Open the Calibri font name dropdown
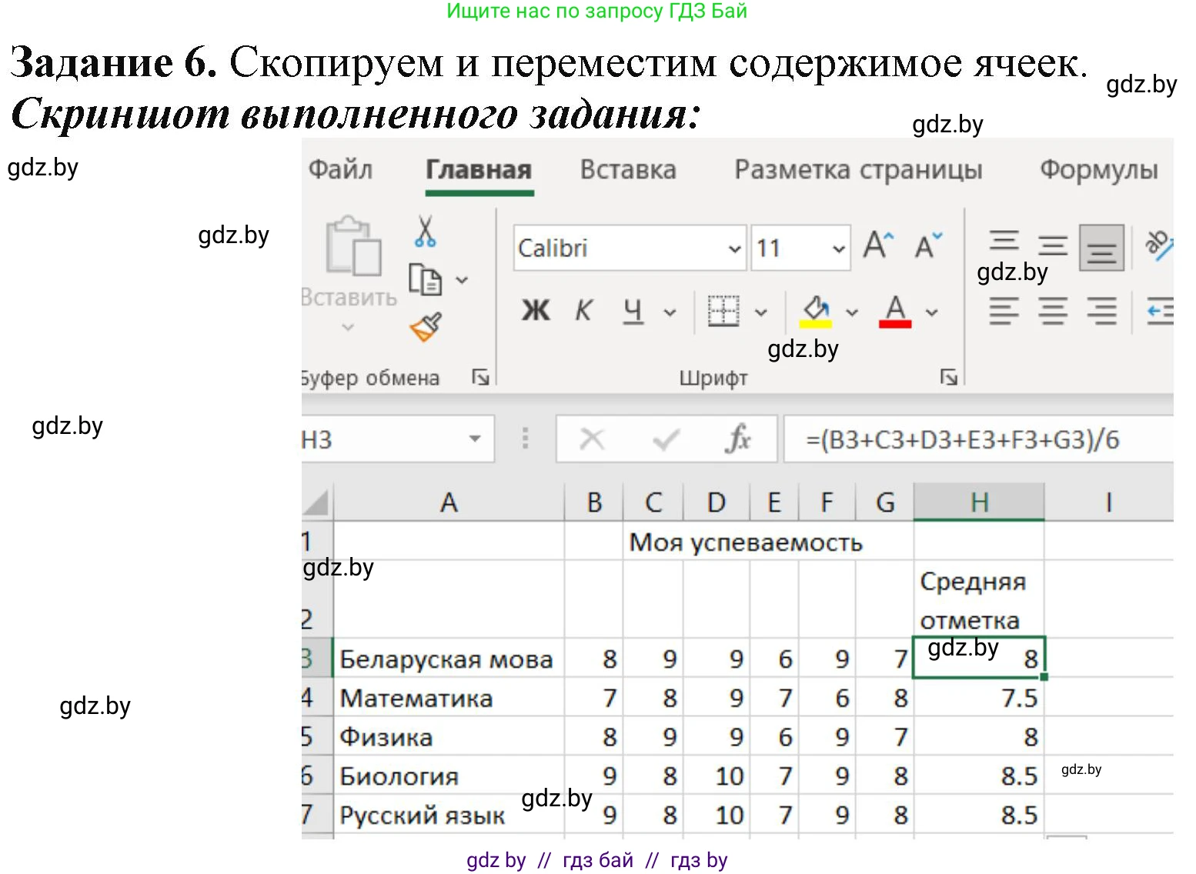 pos(733,248)
